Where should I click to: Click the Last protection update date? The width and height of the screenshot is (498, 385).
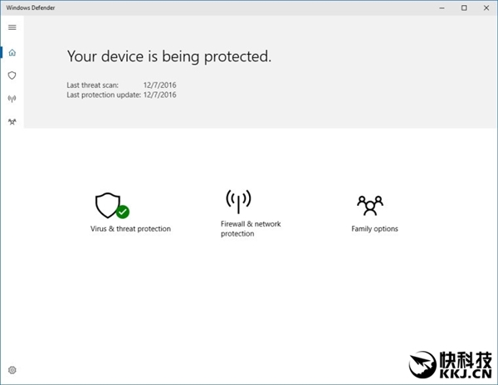[x=160, y=95]
